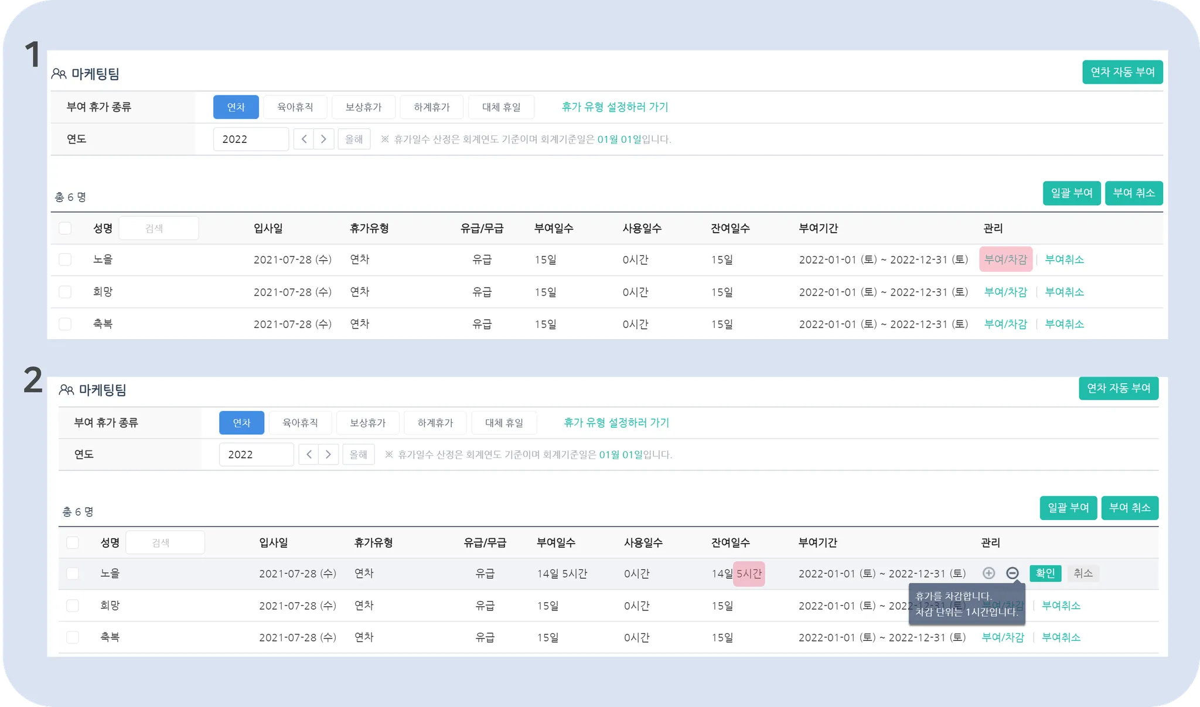Click the 검색 name search field in section 1
1200x707 pixels.
(159, 228)
